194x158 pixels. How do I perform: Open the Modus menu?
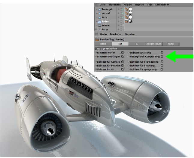(x=103, y=34)
